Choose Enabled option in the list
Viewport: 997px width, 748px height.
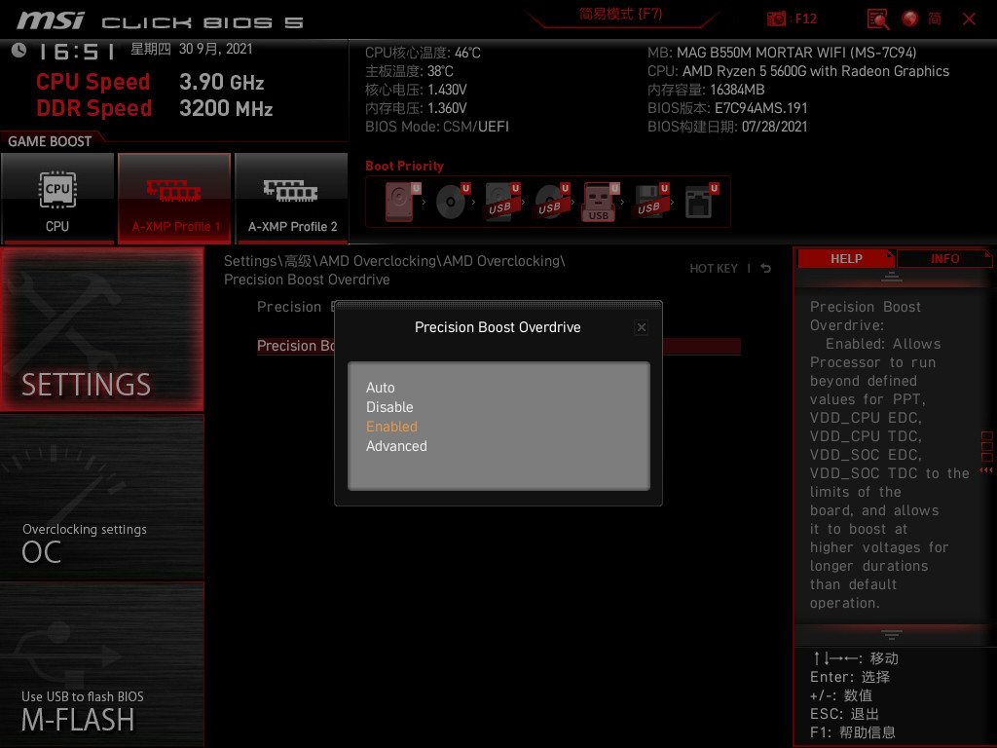(x=391, y=427)
